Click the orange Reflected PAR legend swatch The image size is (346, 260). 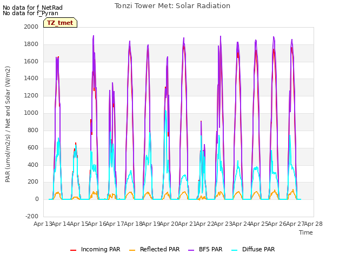click(x=132, y=250)
